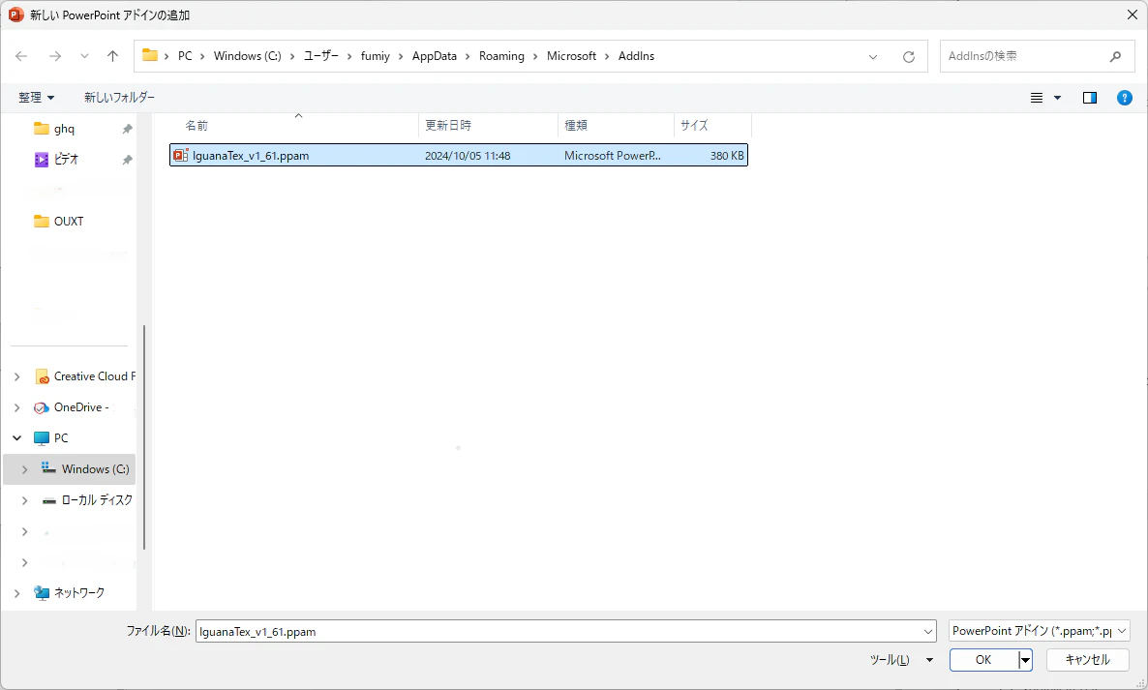Go up one folder level
The width and height of the screenshot is (1148, 690).
[112, 56]
